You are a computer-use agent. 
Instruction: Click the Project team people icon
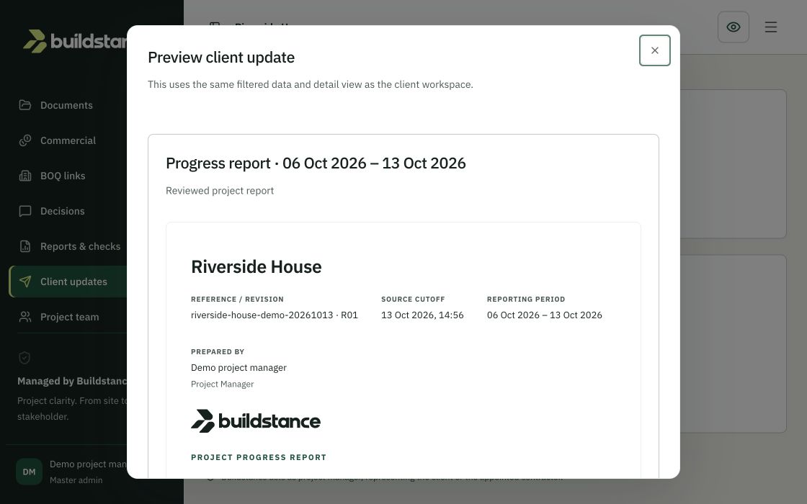(x=25, y=317)
